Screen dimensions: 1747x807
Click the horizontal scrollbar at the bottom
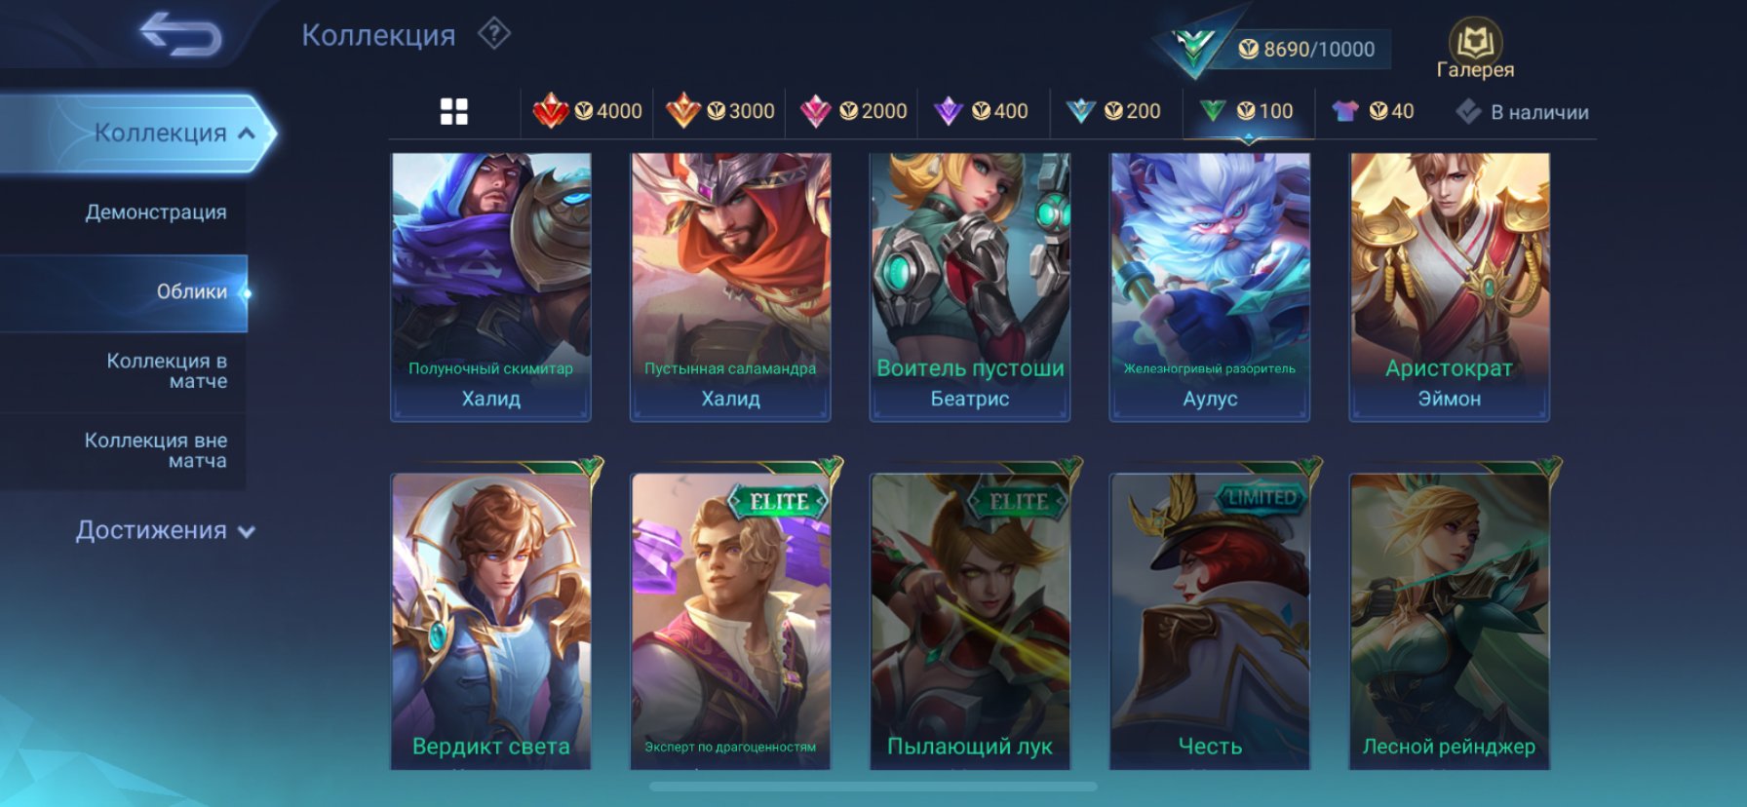click(x=873, y=787)
